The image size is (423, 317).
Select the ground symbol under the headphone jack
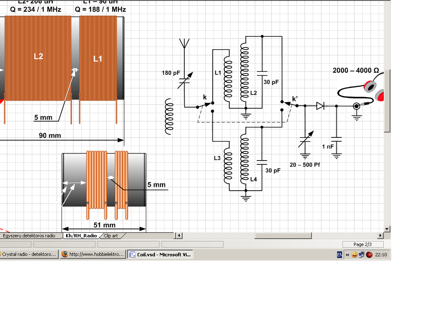pos(356,117)
